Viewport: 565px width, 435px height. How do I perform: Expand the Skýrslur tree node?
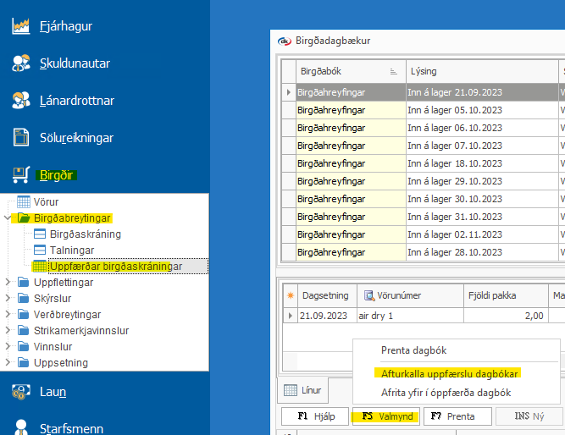(8, 298)
